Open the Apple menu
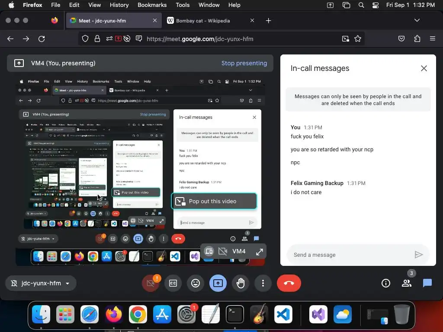The width and height of the screenshot is (443, 332). pos(11,5)
